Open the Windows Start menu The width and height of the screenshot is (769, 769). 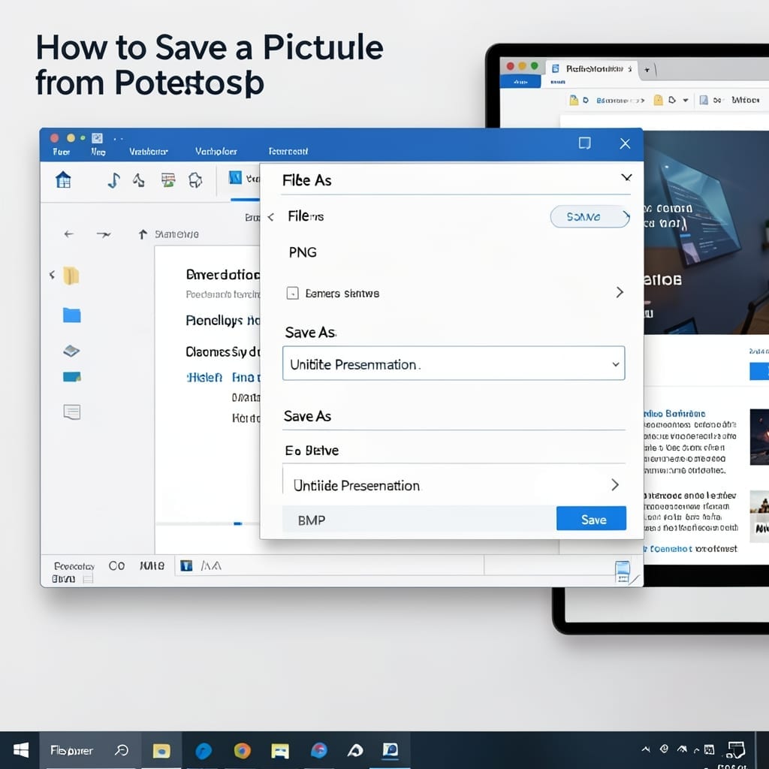pos(20,750)
